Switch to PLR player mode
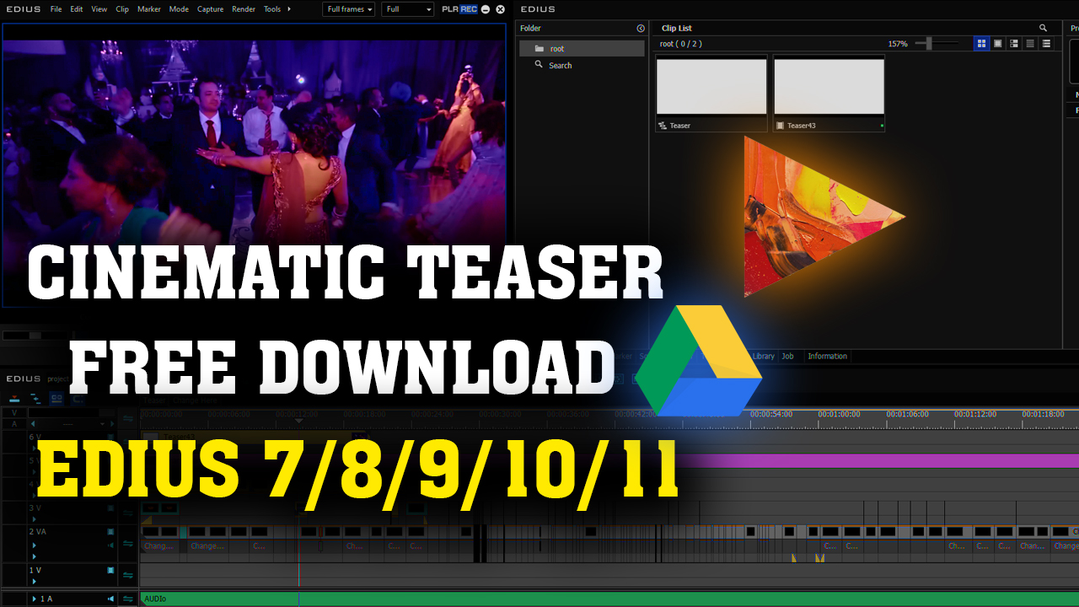 click(x=450, y=9)
